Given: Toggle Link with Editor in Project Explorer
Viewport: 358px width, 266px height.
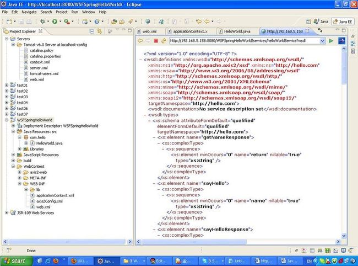Looking at the screenshot, I should [100, 31].
